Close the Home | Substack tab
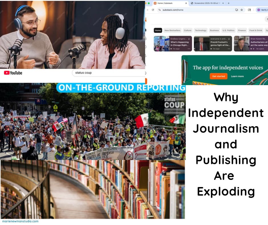The width and height of the screenshot is (268, 225). tap(186, 3)
